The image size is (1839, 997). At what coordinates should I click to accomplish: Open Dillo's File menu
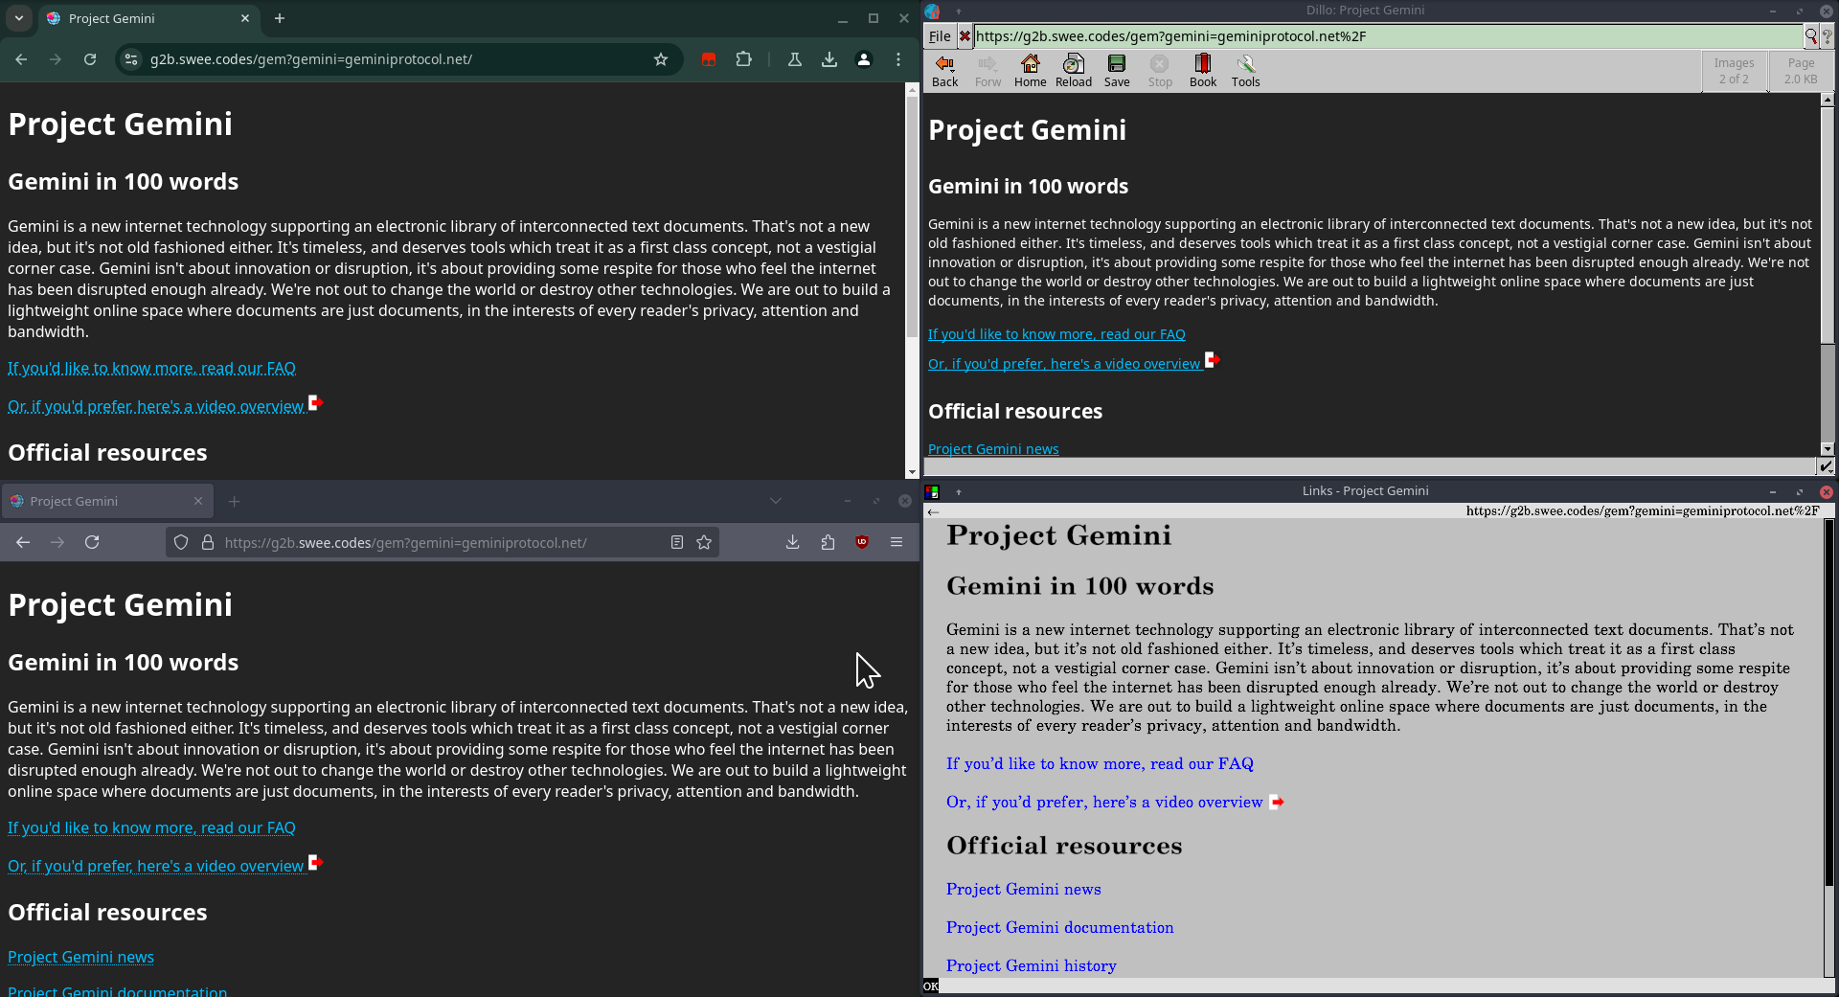tap(939, 36)
